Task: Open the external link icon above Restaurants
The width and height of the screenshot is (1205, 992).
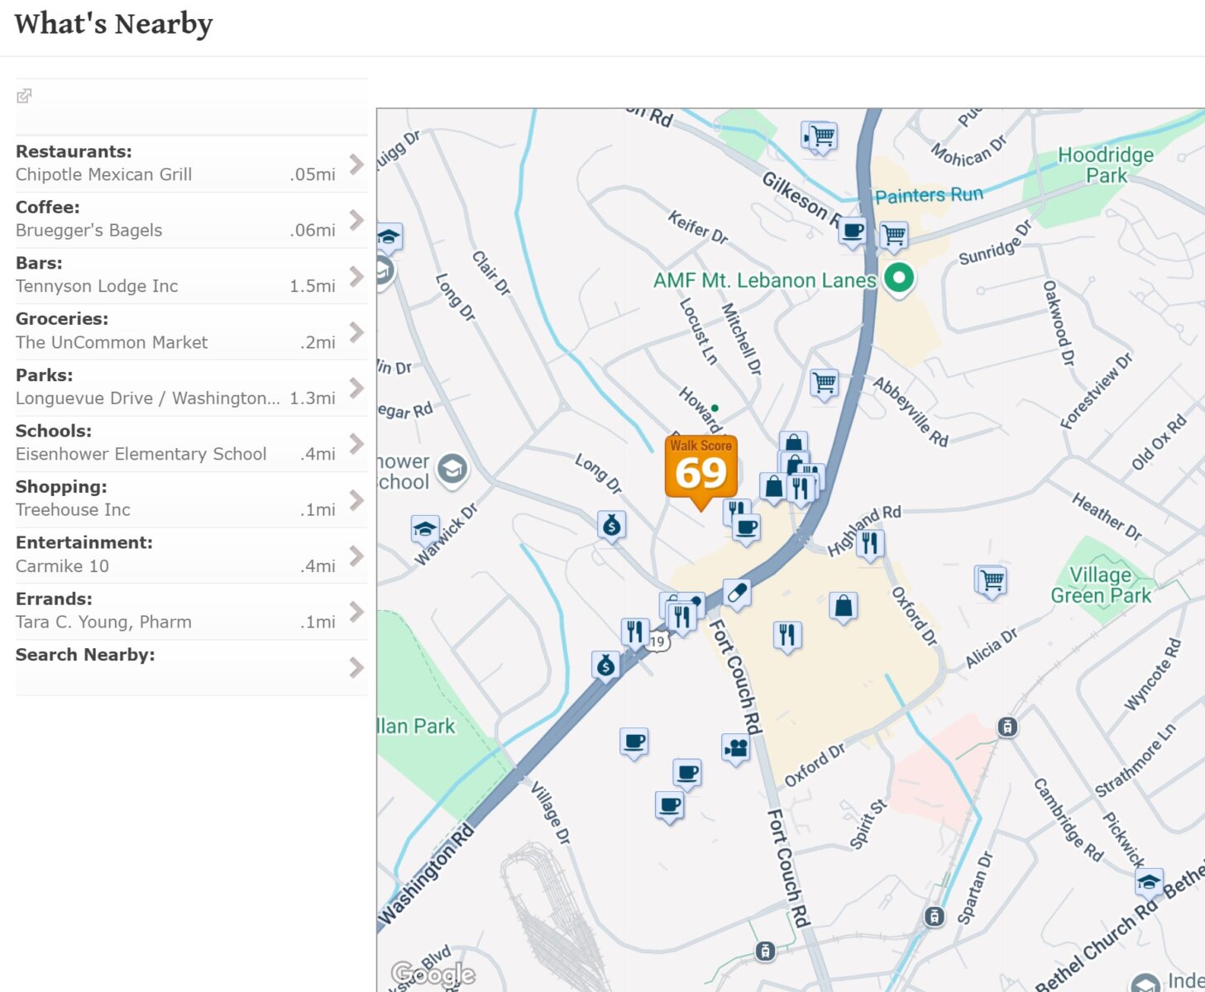Action: pyautogui.click(x=24, y=96)
